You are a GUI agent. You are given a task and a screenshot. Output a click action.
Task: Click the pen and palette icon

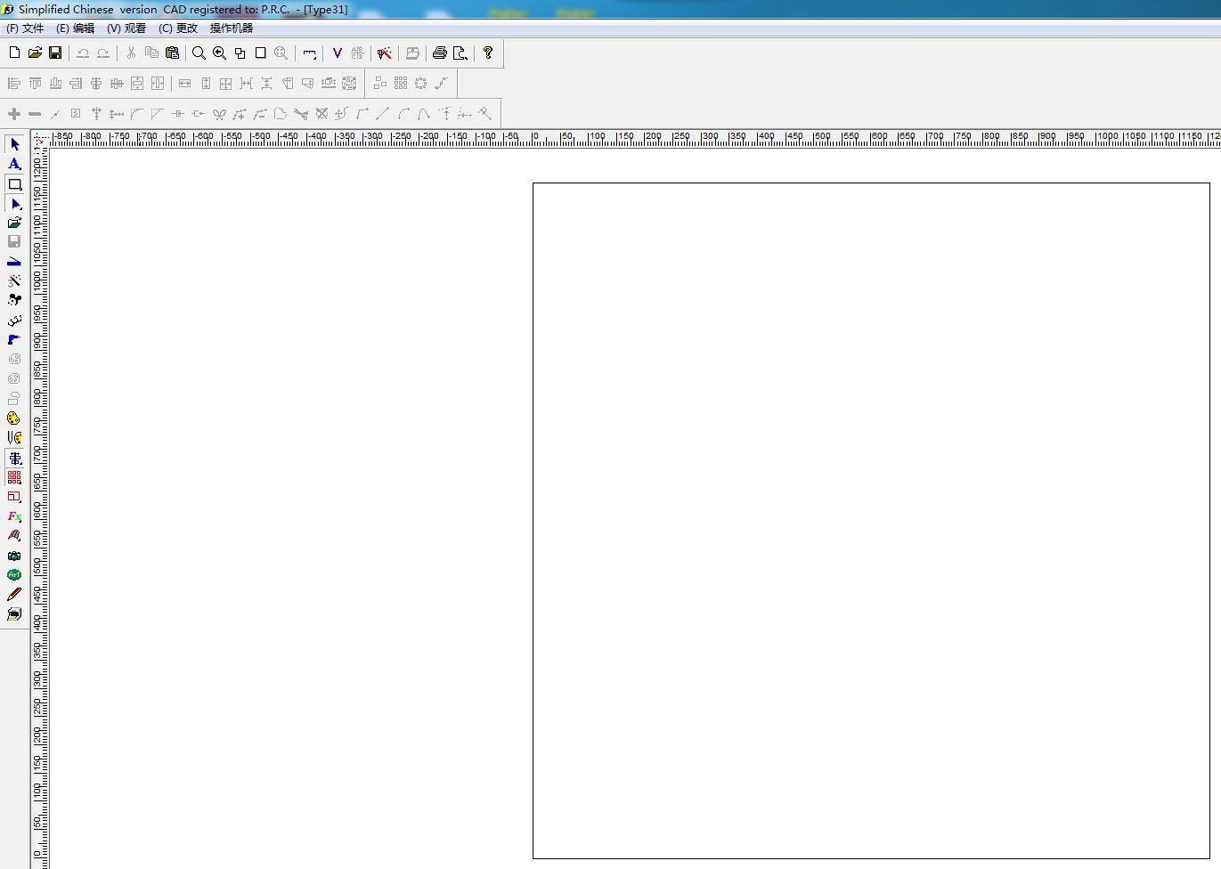pos(14,437)
